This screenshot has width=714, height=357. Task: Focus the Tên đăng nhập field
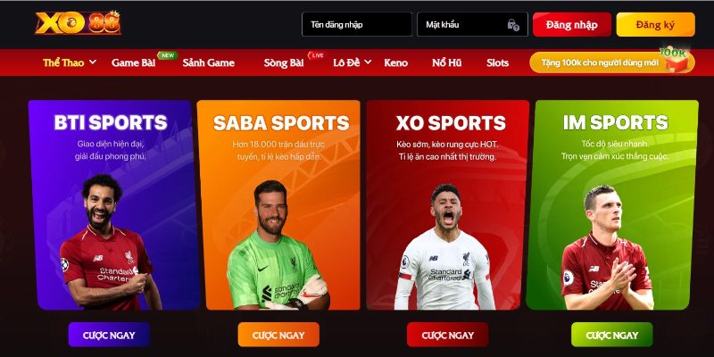[x=356, y=25]
